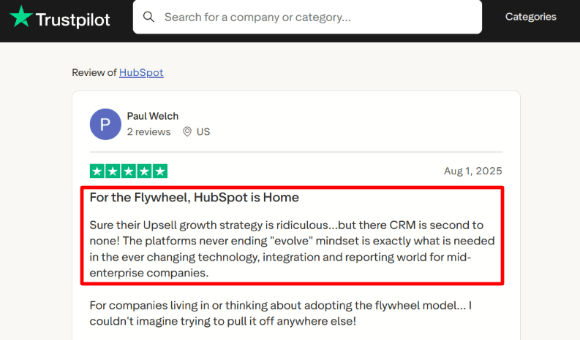Screen dimensions: 580x340
Task: Click the fourth green rating star
Action: coord(144,171)
